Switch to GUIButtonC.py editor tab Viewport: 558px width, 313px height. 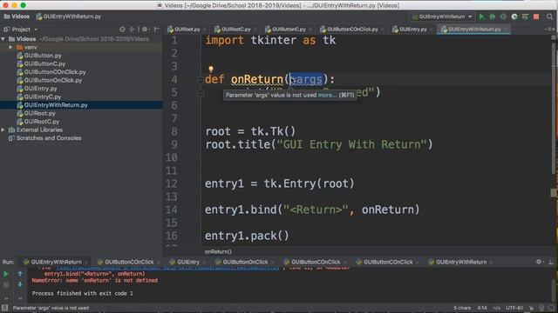289,29
